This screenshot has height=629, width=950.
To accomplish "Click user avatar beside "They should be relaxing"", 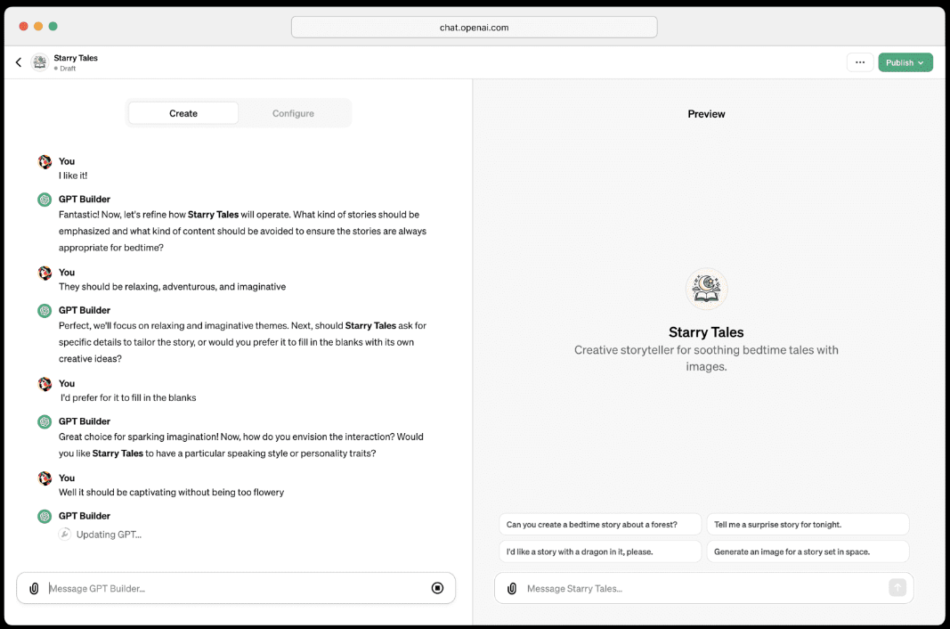I will click(45, 273).
